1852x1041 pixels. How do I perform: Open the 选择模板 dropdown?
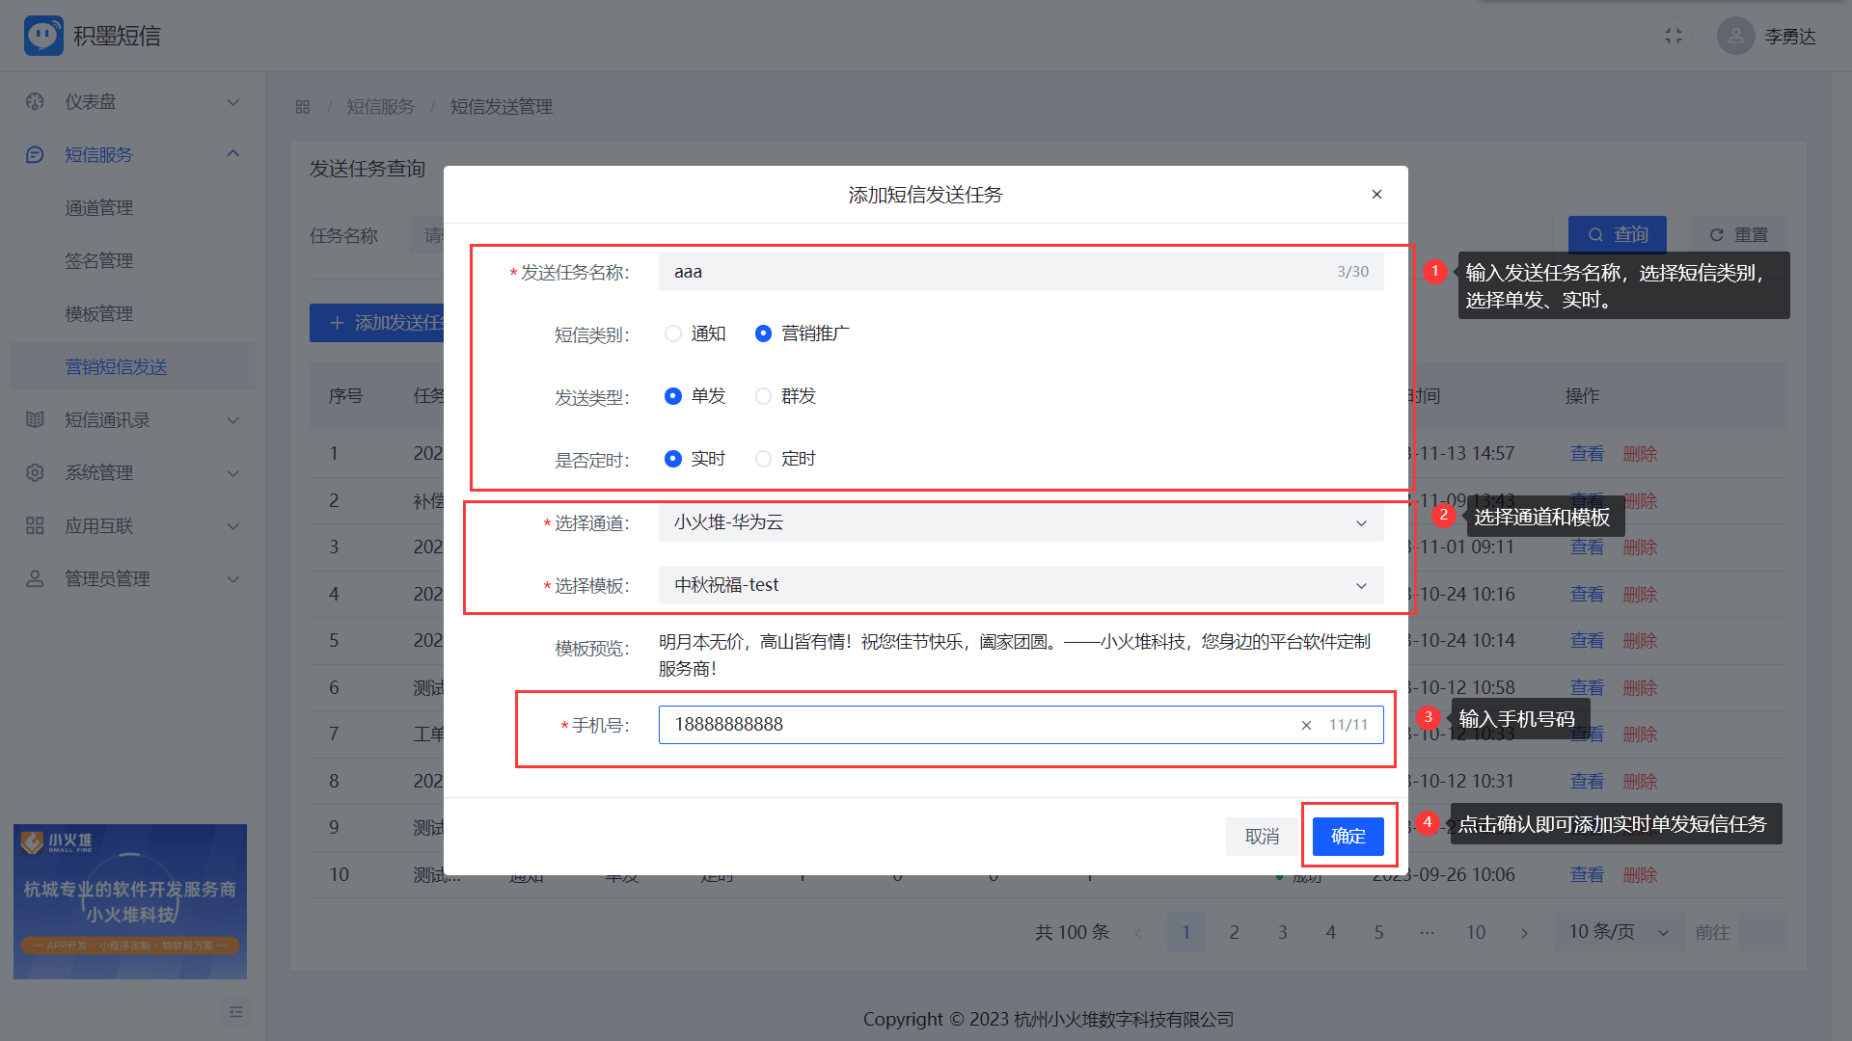(x=1020, y=585)
